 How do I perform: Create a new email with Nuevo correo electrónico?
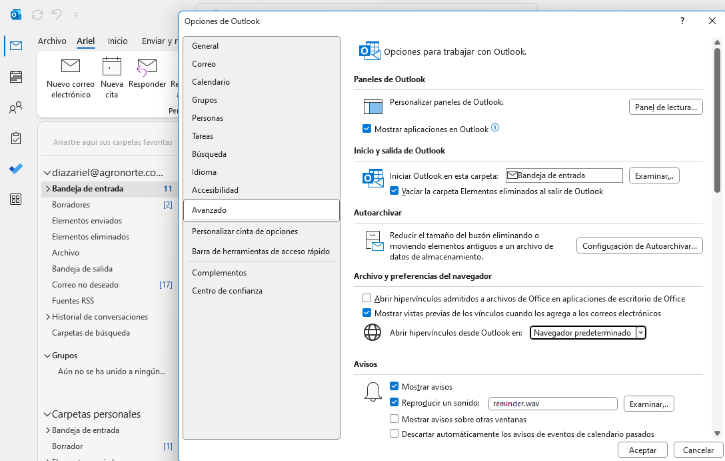pyautogui.click(x=70, y=78)
